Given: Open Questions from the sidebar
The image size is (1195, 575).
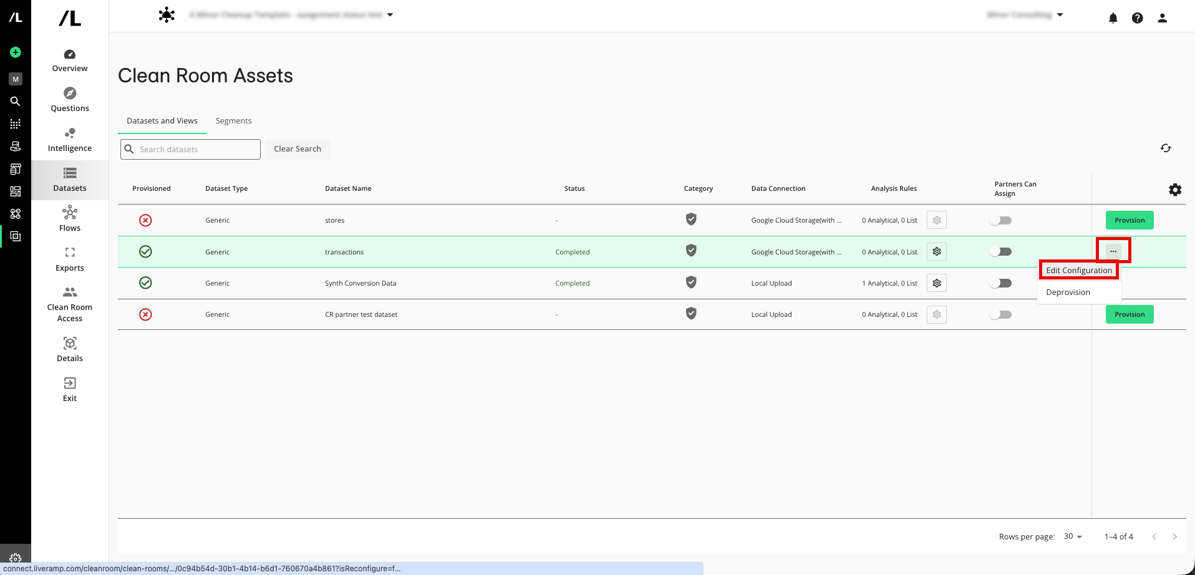Looking at the screenshot, I should (70, 100).
